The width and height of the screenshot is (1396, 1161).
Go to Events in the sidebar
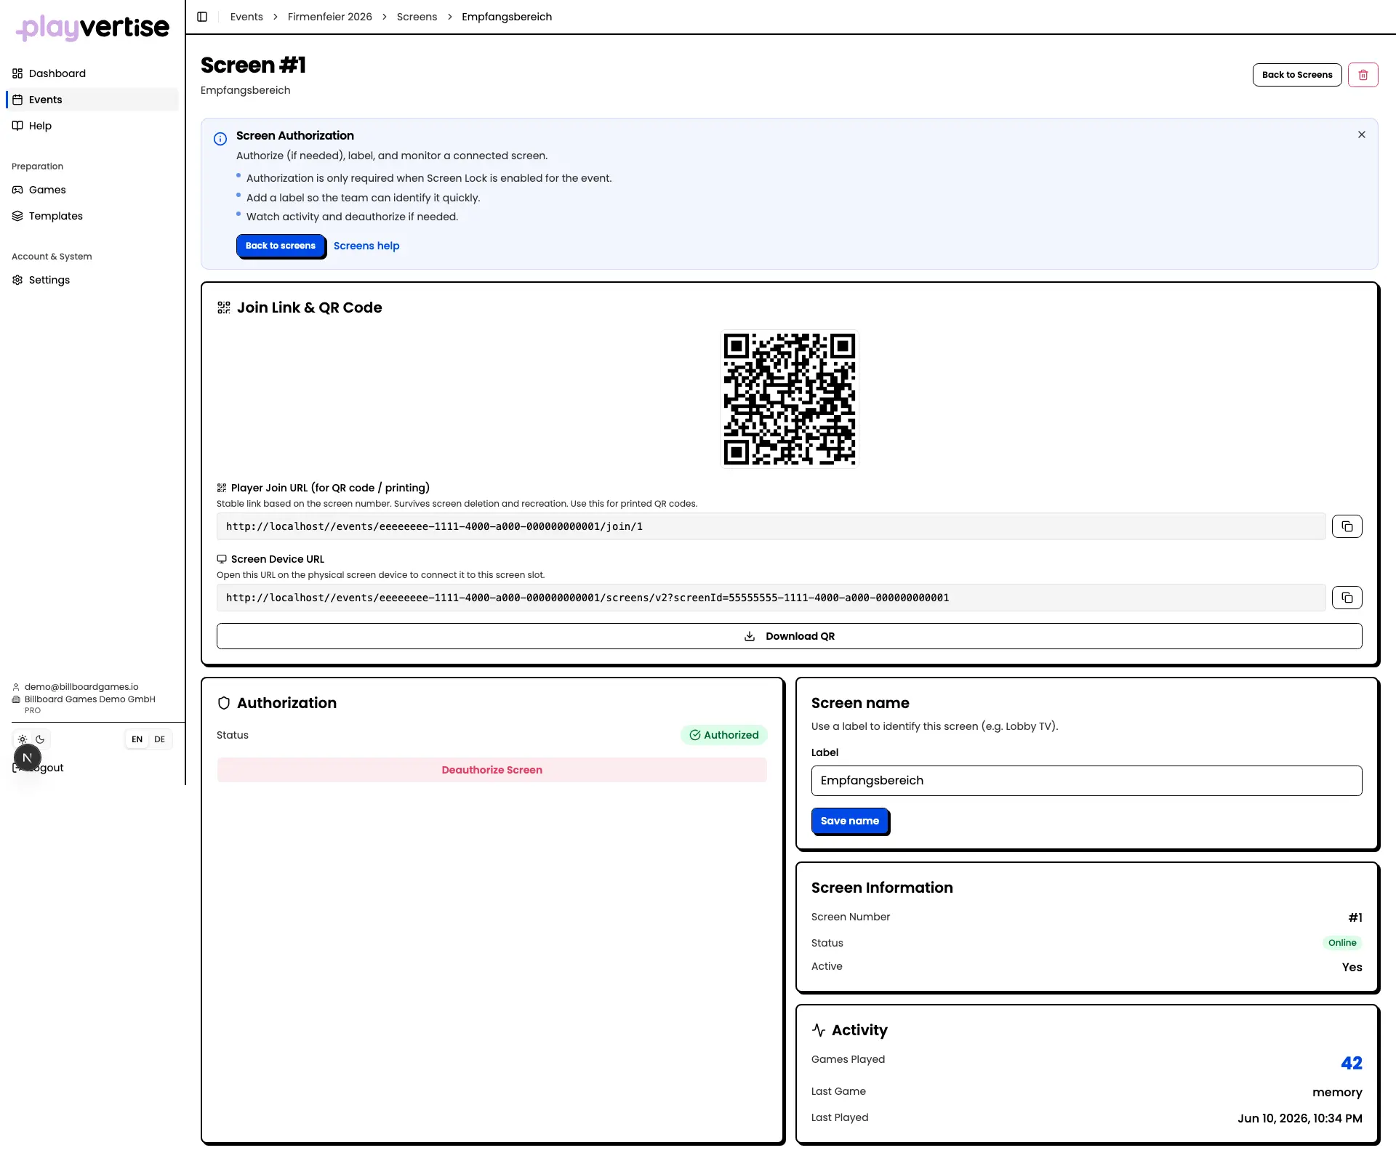[x=92, y=100]
